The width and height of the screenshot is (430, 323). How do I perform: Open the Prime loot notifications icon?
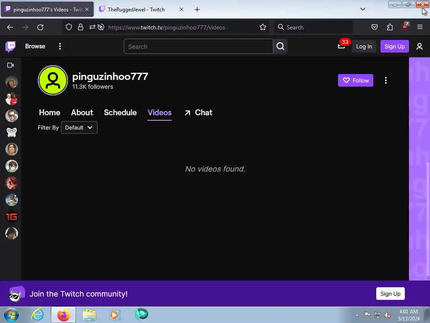point(341,46)
